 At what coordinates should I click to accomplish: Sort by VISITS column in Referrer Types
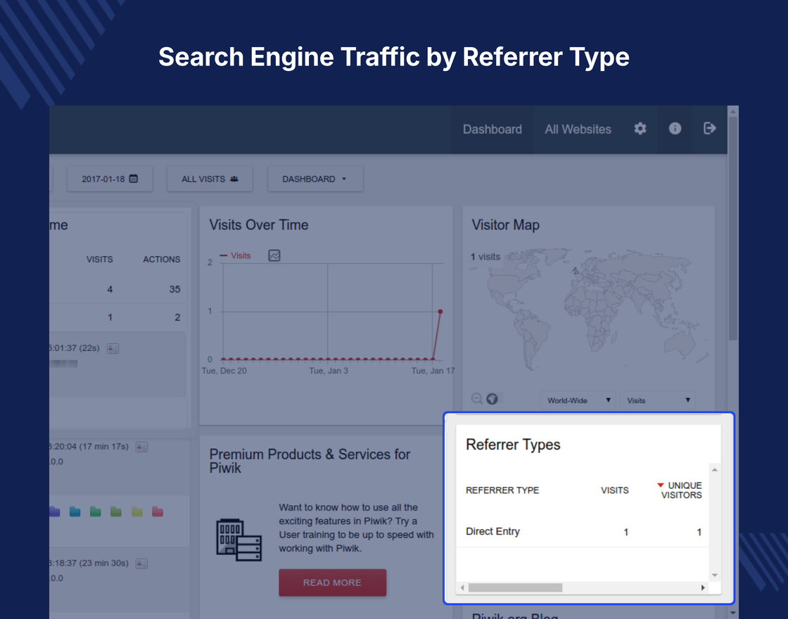click(x=615, y=490)
